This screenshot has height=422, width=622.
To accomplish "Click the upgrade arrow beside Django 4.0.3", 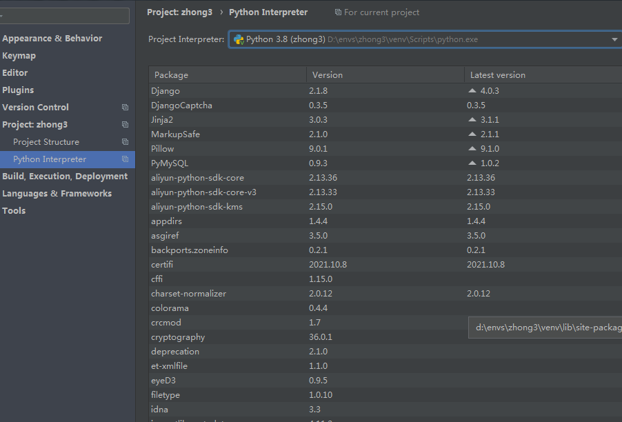I will tap(472, 91).
